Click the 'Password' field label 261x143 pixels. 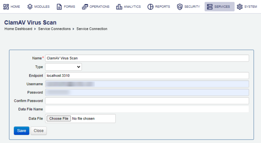tap(35, 92)
